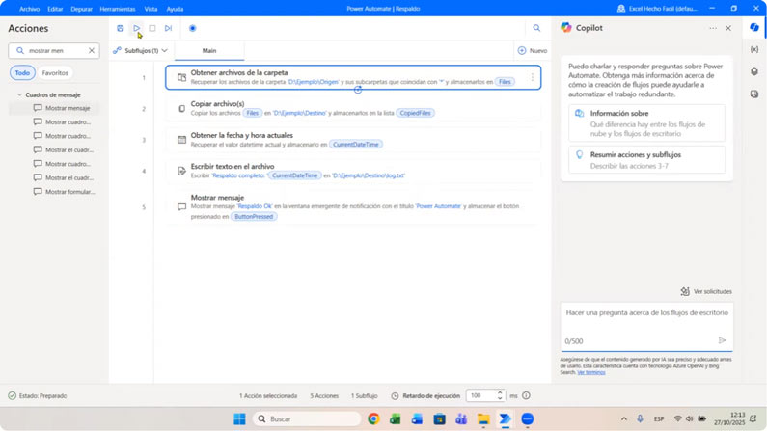Open the flow search magnifier icon
Viewport: 767px width, 431px height.
536,28
